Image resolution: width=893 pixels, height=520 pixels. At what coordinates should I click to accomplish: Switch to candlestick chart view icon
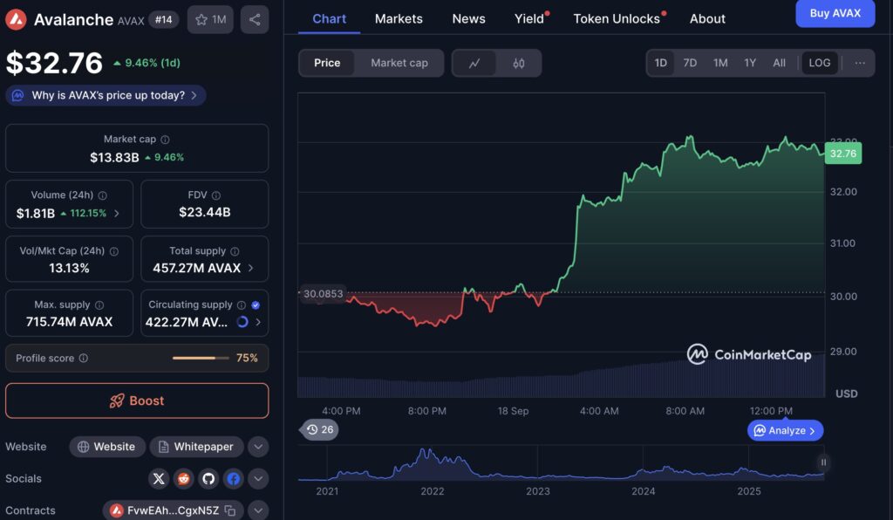coord(518,63)
